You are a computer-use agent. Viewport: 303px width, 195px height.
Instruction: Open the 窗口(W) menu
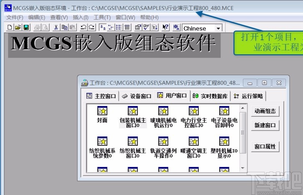coord(125,18)
